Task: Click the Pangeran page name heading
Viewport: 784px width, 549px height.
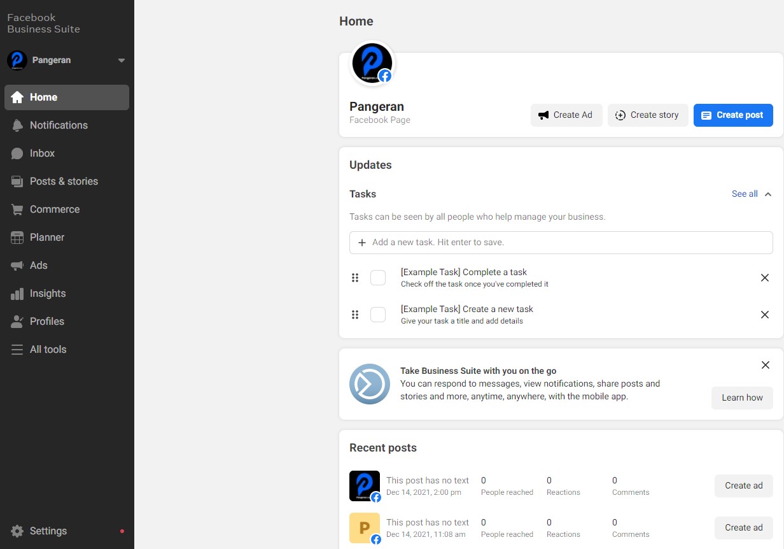Action: coord(377,106)
